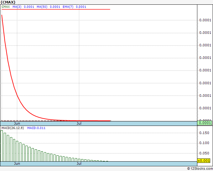Click the green current price tag 0.0001
This screenshot has width=213, height=171.
pos(205,123)
